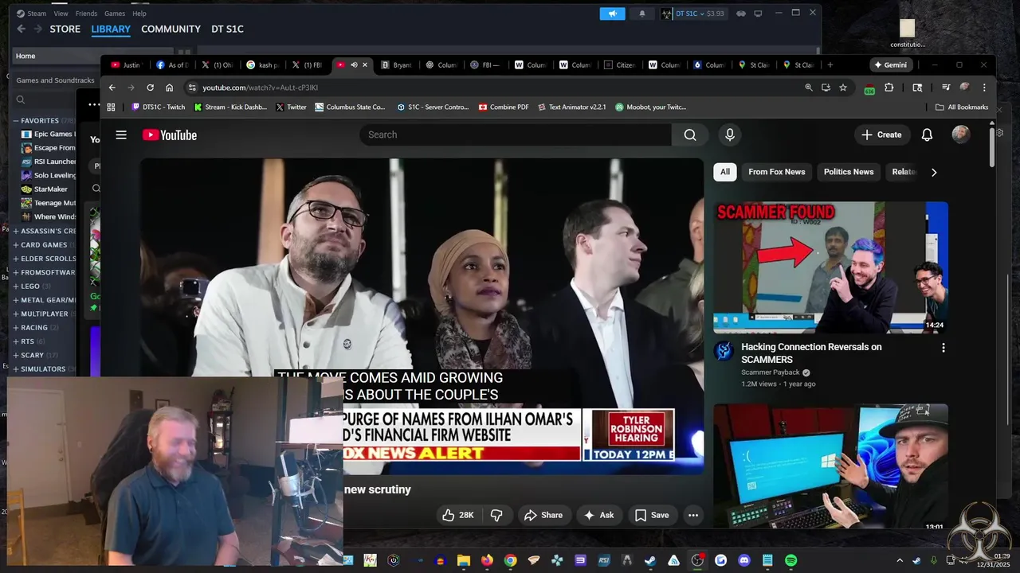Viewport: 1020px width, 573px height.
Task: Expand the MULTIPLAYER Steam collection
Action: pyautogui.click(x=16, y=314)
